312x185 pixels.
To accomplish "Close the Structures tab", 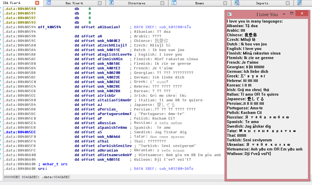I will 162,3.
